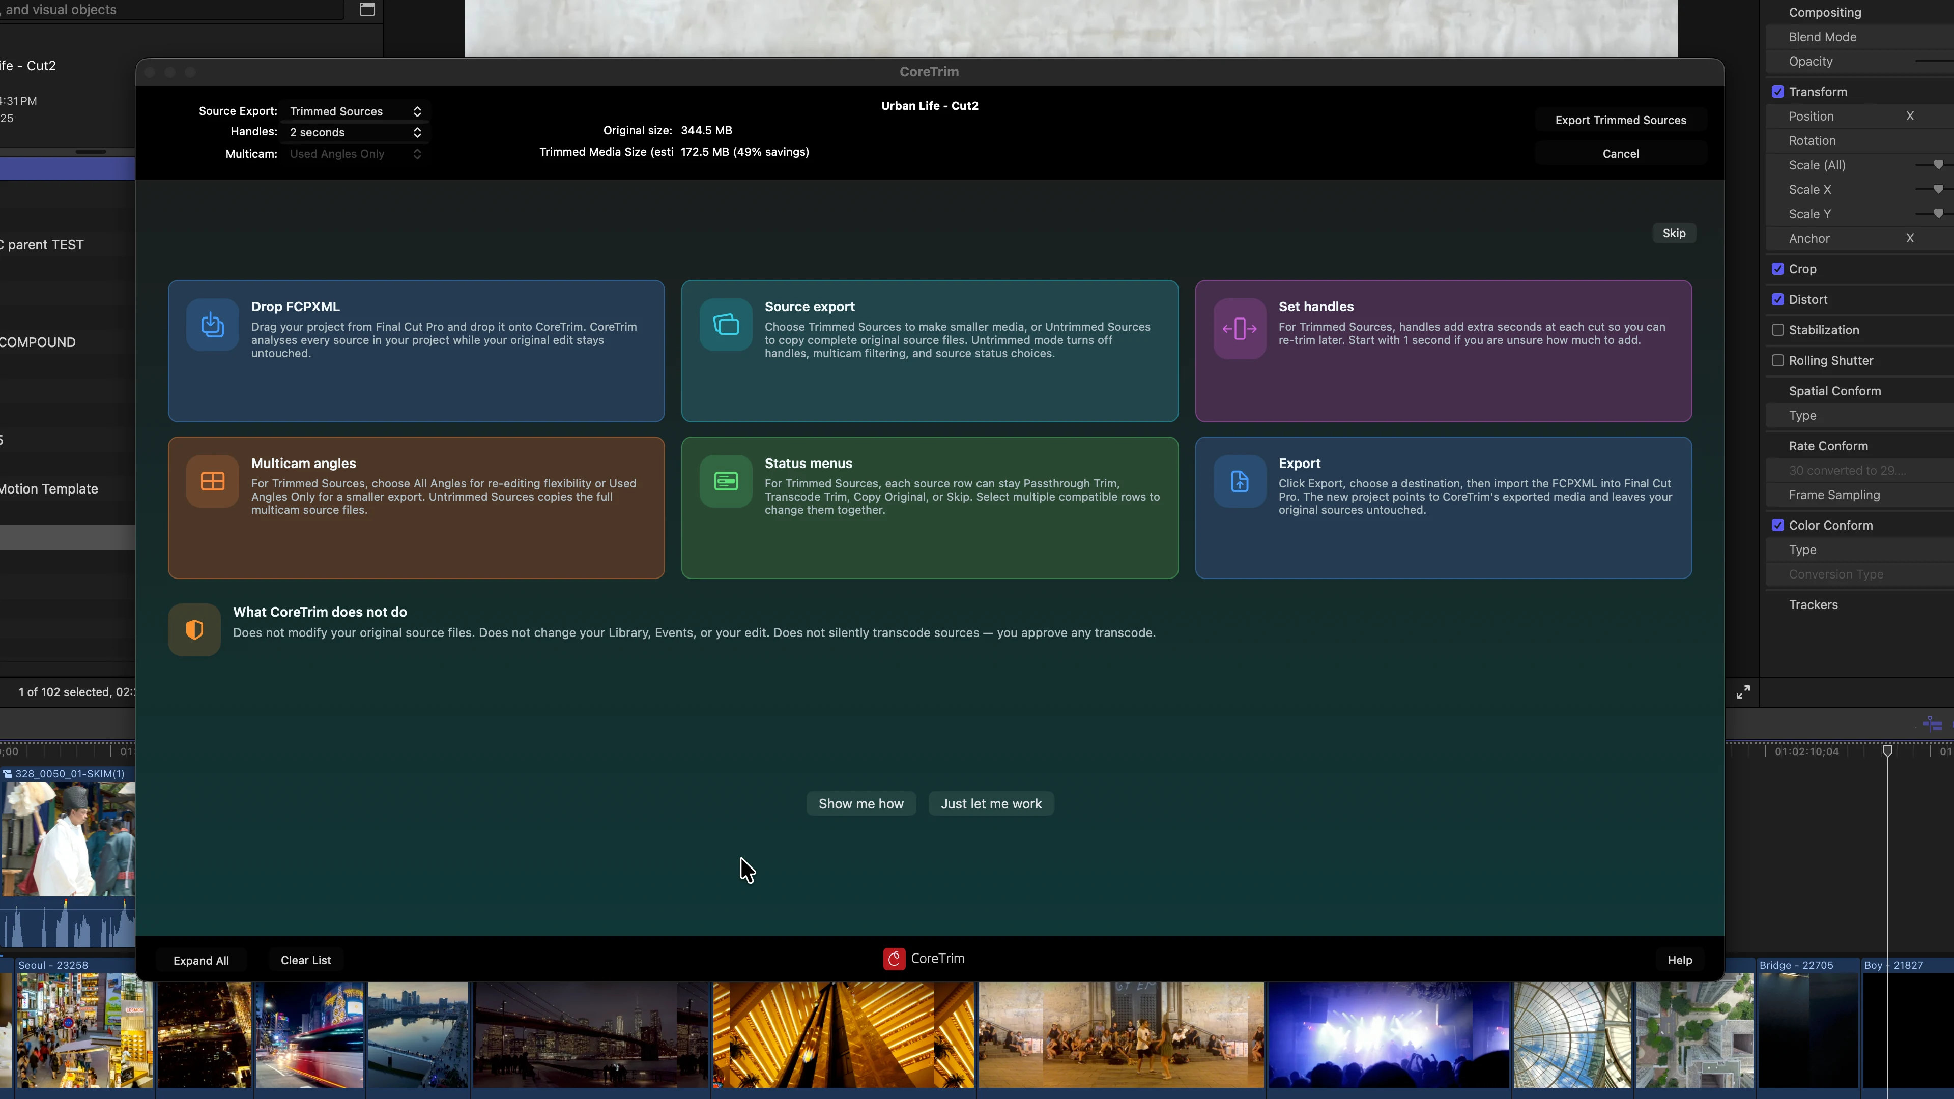The height and width of the screenshot is (1099, 1954).
Task: Disable the Transform checkbox
Action: [x=1778, y=92]
